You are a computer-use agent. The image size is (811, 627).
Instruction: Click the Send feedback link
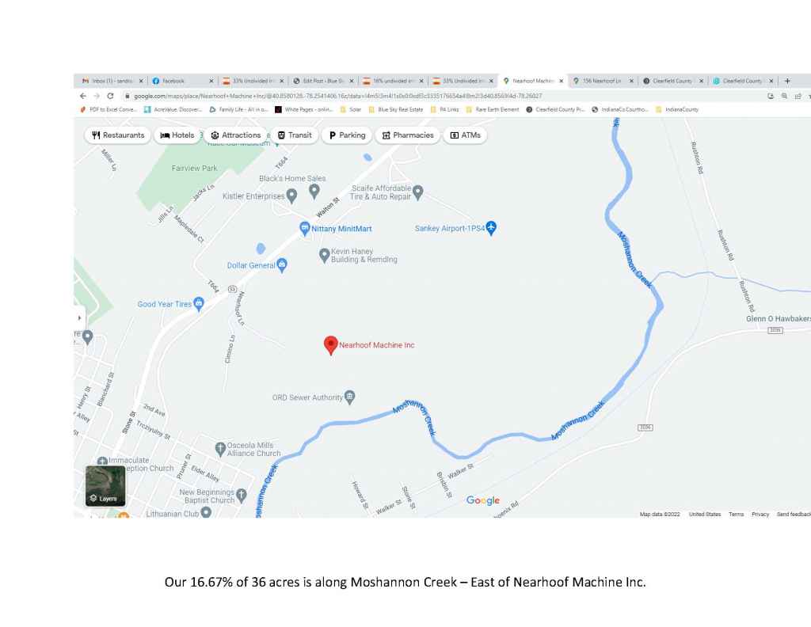[793, 515]
